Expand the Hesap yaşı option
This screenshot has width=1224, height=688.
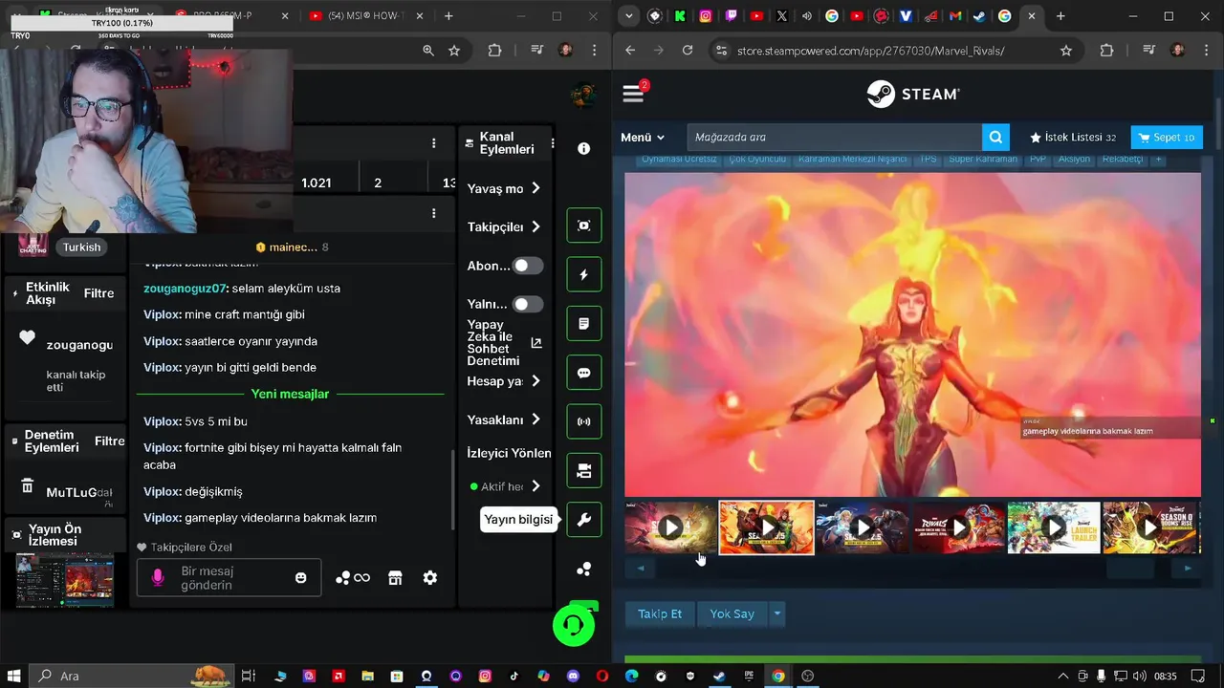click(x=535, y=380)
